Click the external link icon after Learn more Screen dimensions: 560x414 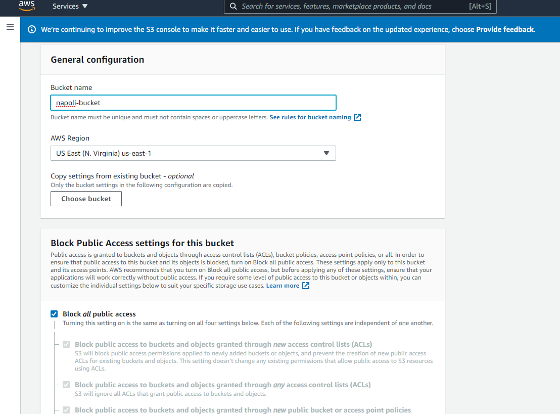pyautogui.click(x=305, y=285)
